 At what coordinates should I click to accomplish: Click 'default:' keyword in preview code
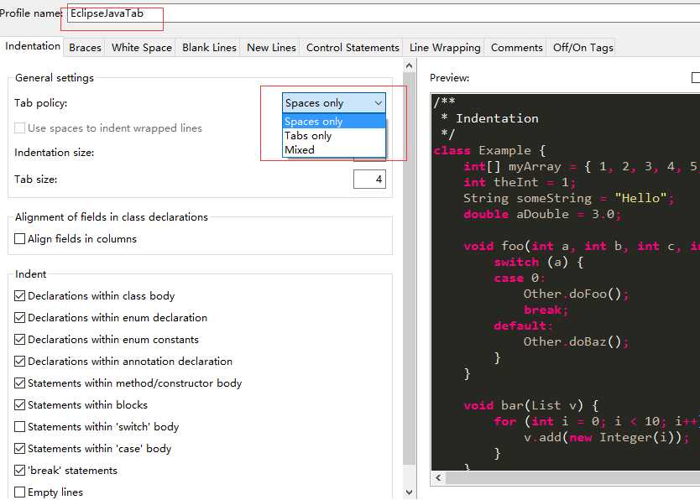pyautogui.click(x=523, y=326)
